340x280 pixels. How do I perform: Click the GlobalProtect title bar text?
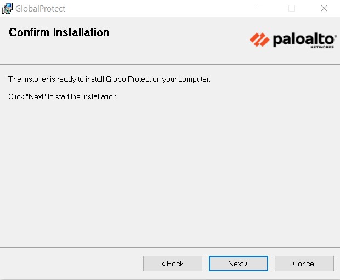click(x=40, y=9)
